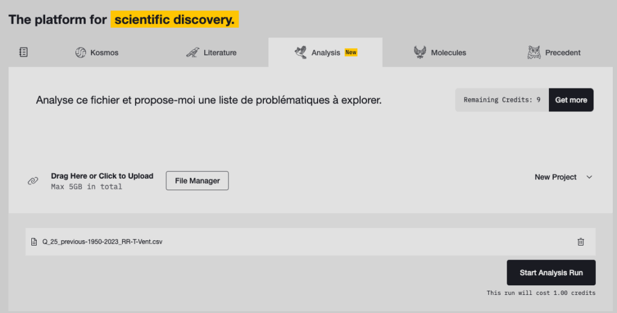The image size is (617, 313).
Task: Click the Kosmos sphere icon
Action: [x=80, y=52]
